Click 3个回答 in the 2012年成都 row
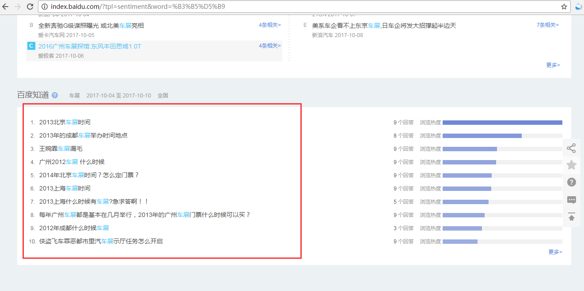 click(404, 228)
